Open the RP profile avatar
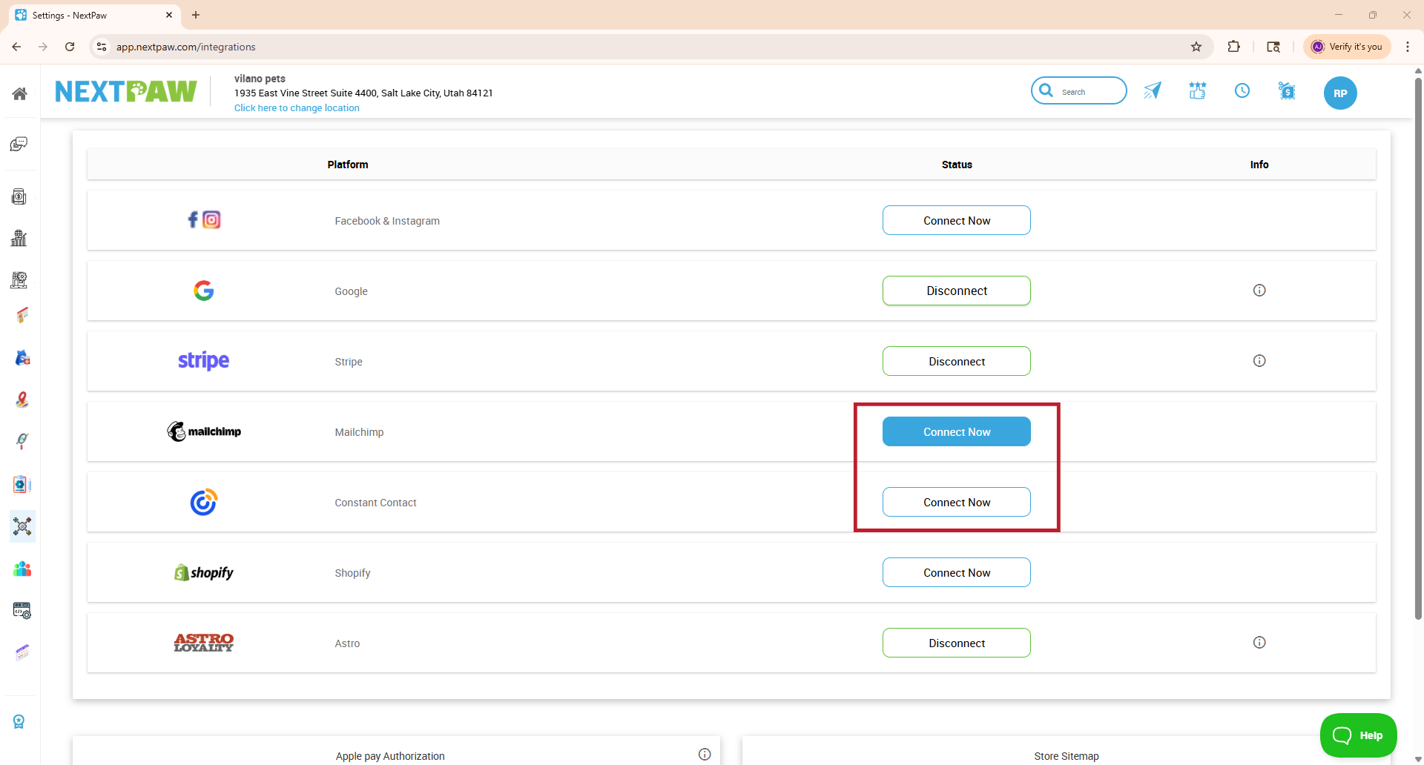The height and width of the screenshot is (765, 1424). [1340, 93]
